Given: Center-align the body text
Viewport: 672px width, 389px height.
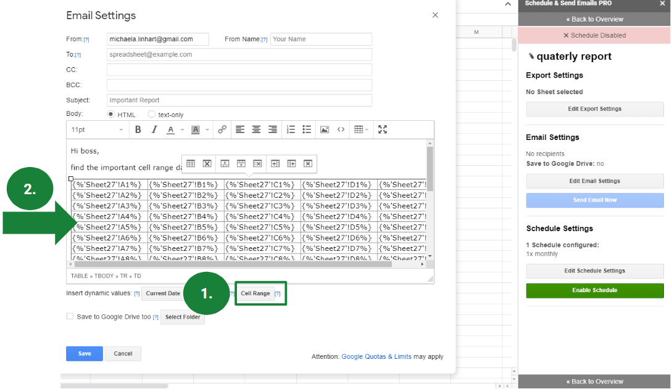Looking at the screenshot, I should pyautogui.click(x=256, y=129).
